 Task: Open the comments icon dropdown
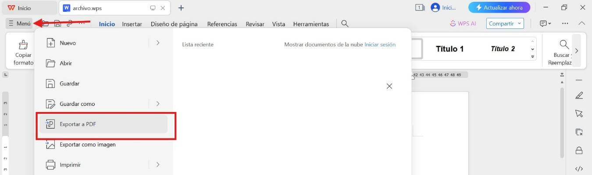tap(546, 24)
